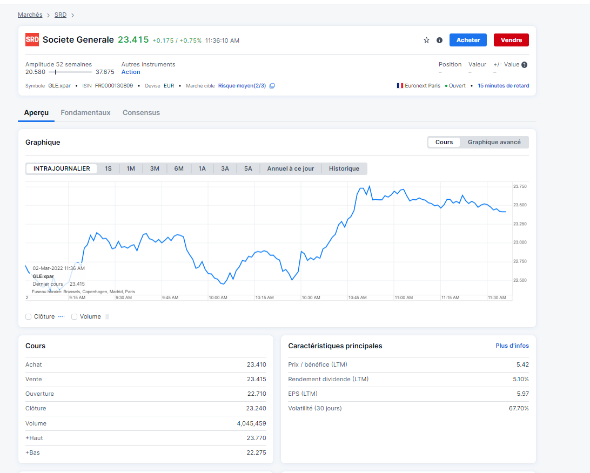The width and height of the screenshot is (590, 473).
Task: Select the 1S chart range
Action: (x=109, y=168)
